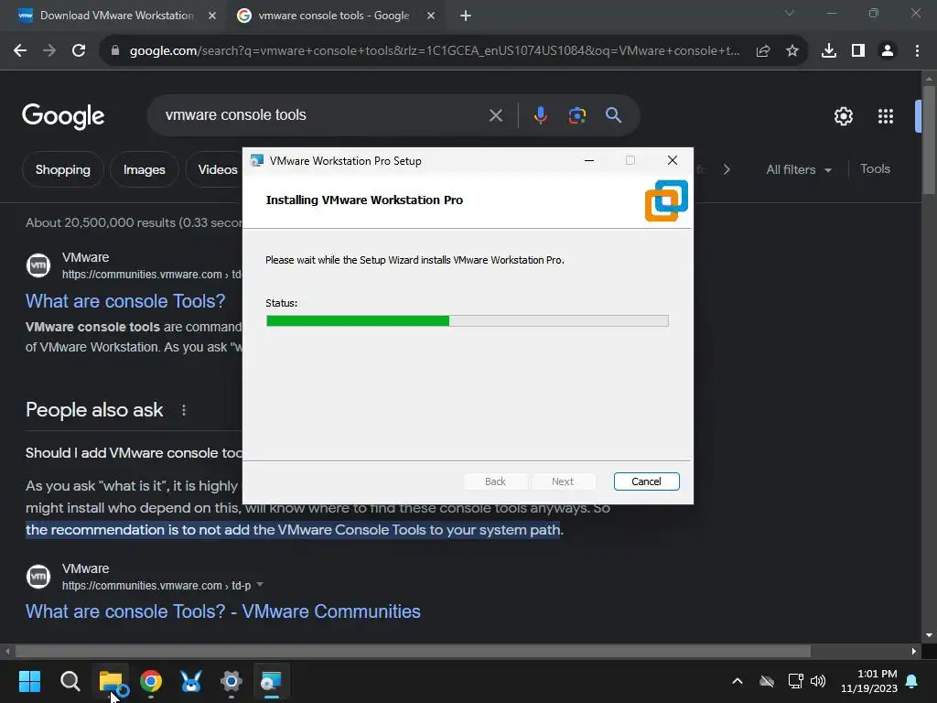This screenshot has height=703, width=937.
Task: Bookmark this page with the star icon
Action: coord(792,51)
